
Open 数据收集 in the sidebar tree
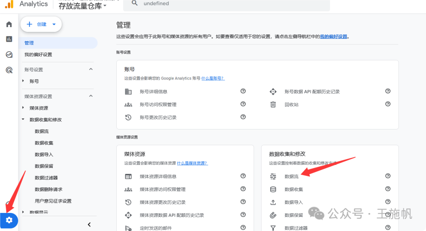click(44, 143)
